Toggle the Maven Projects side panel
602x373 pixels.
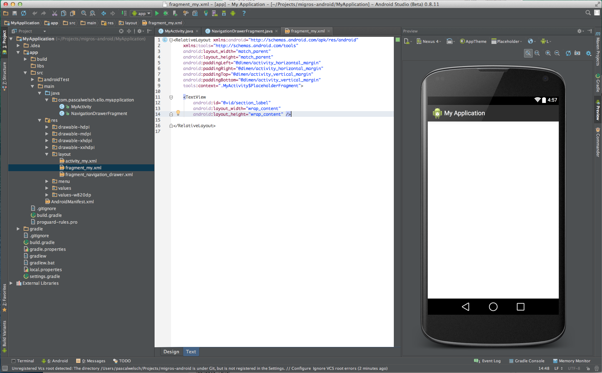(x=598, y=49)
